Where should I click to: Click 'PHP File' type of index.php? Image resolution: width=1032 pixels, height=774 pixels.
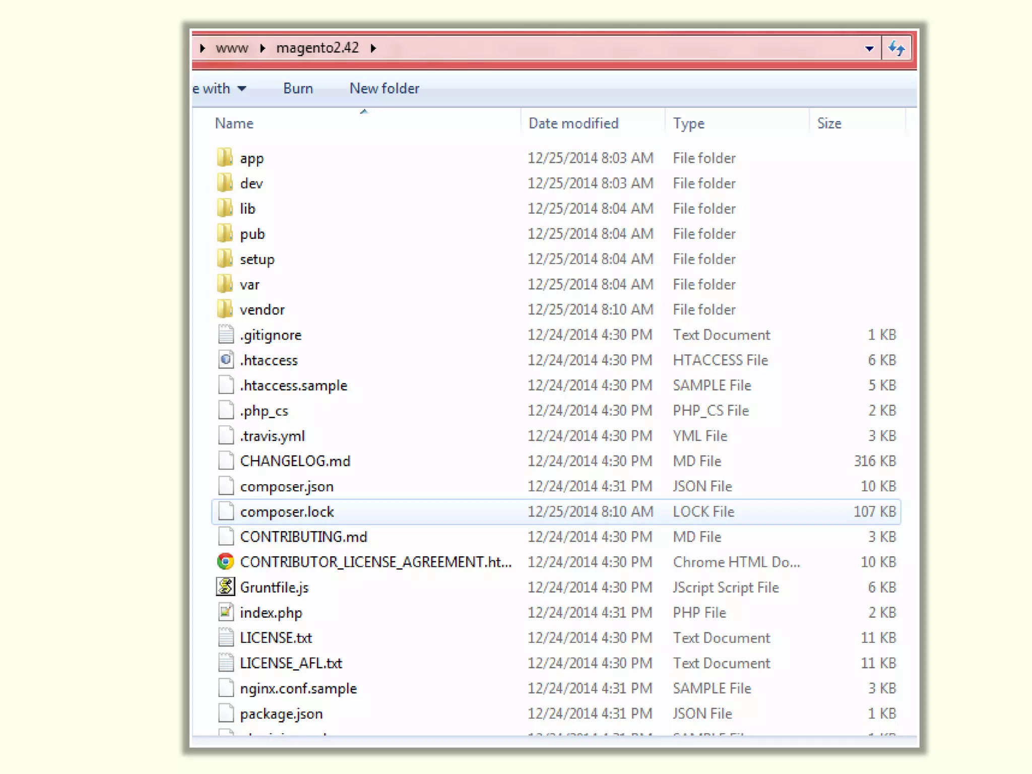(x=699, y=613)
